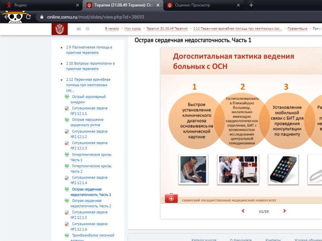Open the calendar grid icon in header

pyautogui.click(x=87, y=29)
